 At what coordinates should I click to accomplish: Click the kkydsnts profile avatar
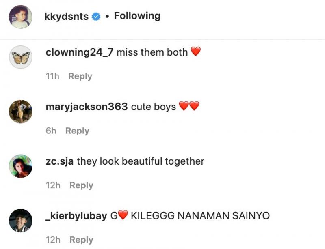21,17
